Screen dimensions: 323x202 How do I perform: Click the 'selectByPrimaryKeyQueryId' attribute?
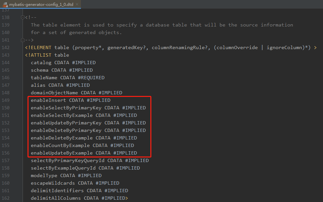click(x=67, y=161)
